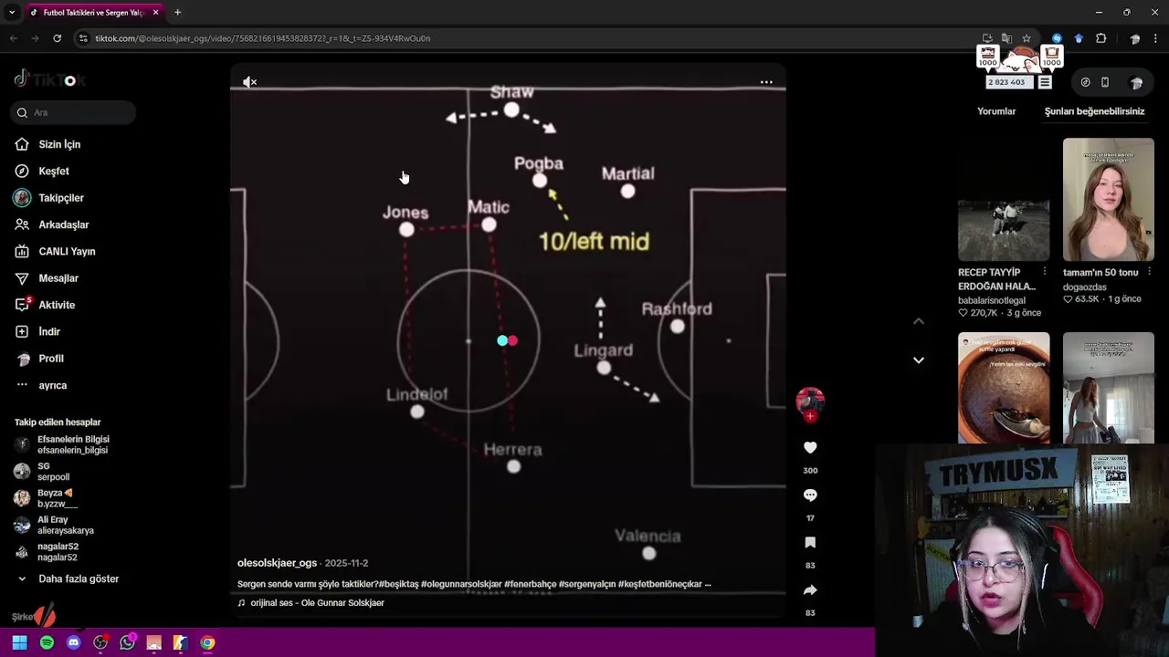Share the video with the arrow icon
This screenshot has width=1169, height=657.
click(x=810, y=589)
